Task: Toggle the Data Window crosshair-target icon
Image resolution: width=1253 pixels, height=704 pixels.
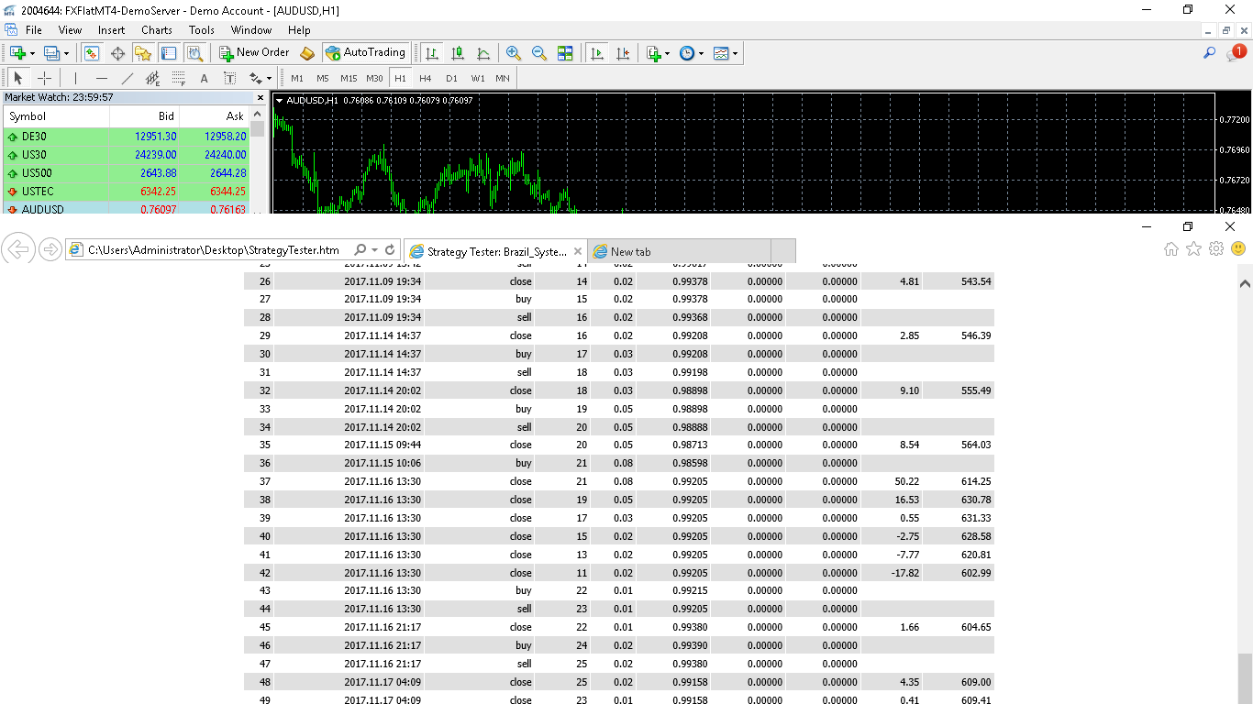Action: [x=117, y=53]
